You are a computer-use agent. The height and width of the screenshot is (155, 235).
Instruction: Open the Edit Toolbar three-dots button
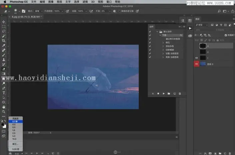click(4, 116)
